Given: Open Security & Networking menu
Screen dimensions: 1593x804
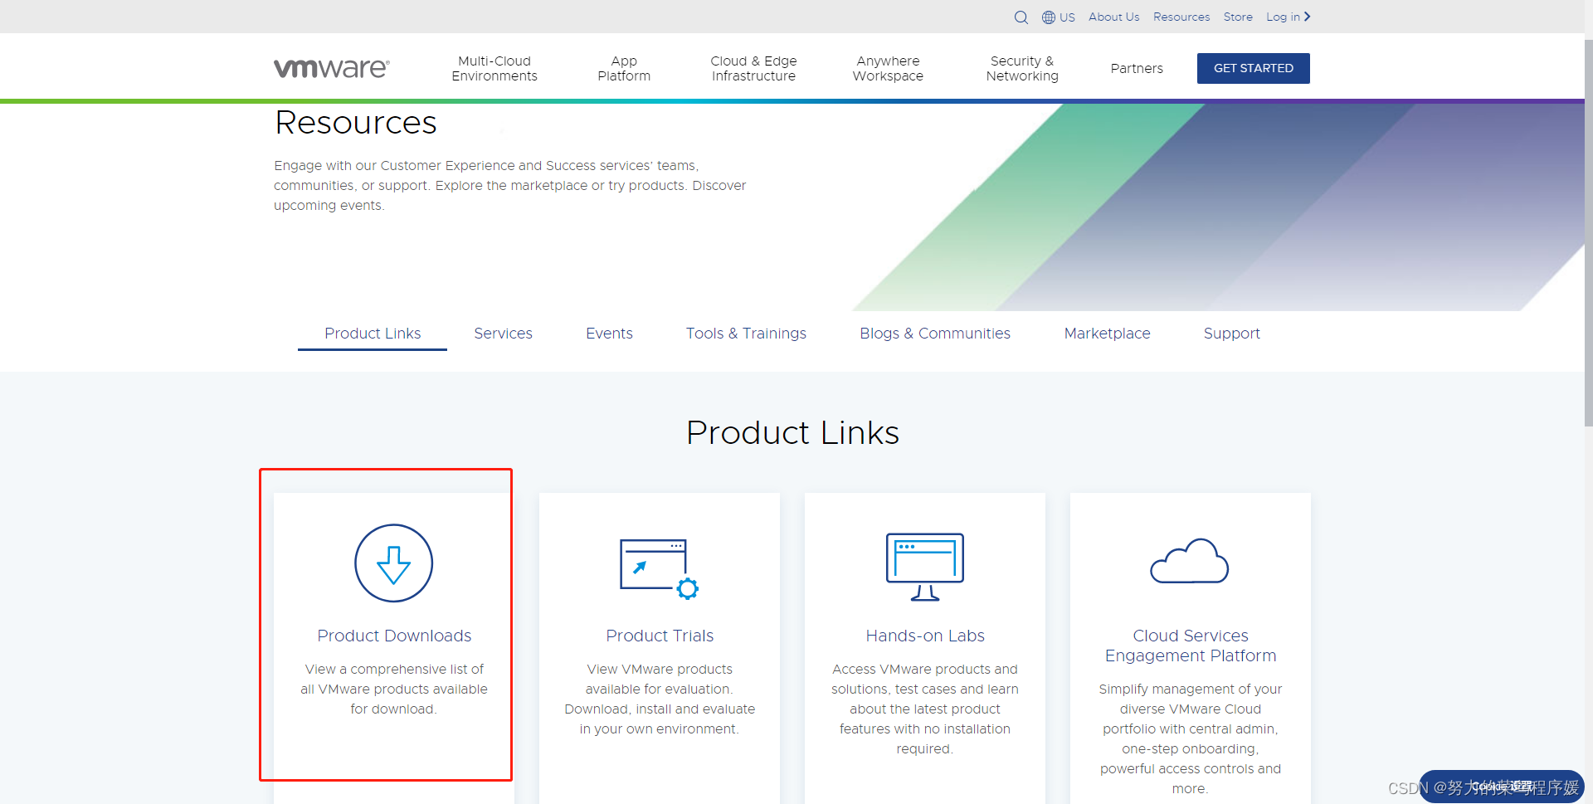Looking at the screenshot, I should point(1022,69).
